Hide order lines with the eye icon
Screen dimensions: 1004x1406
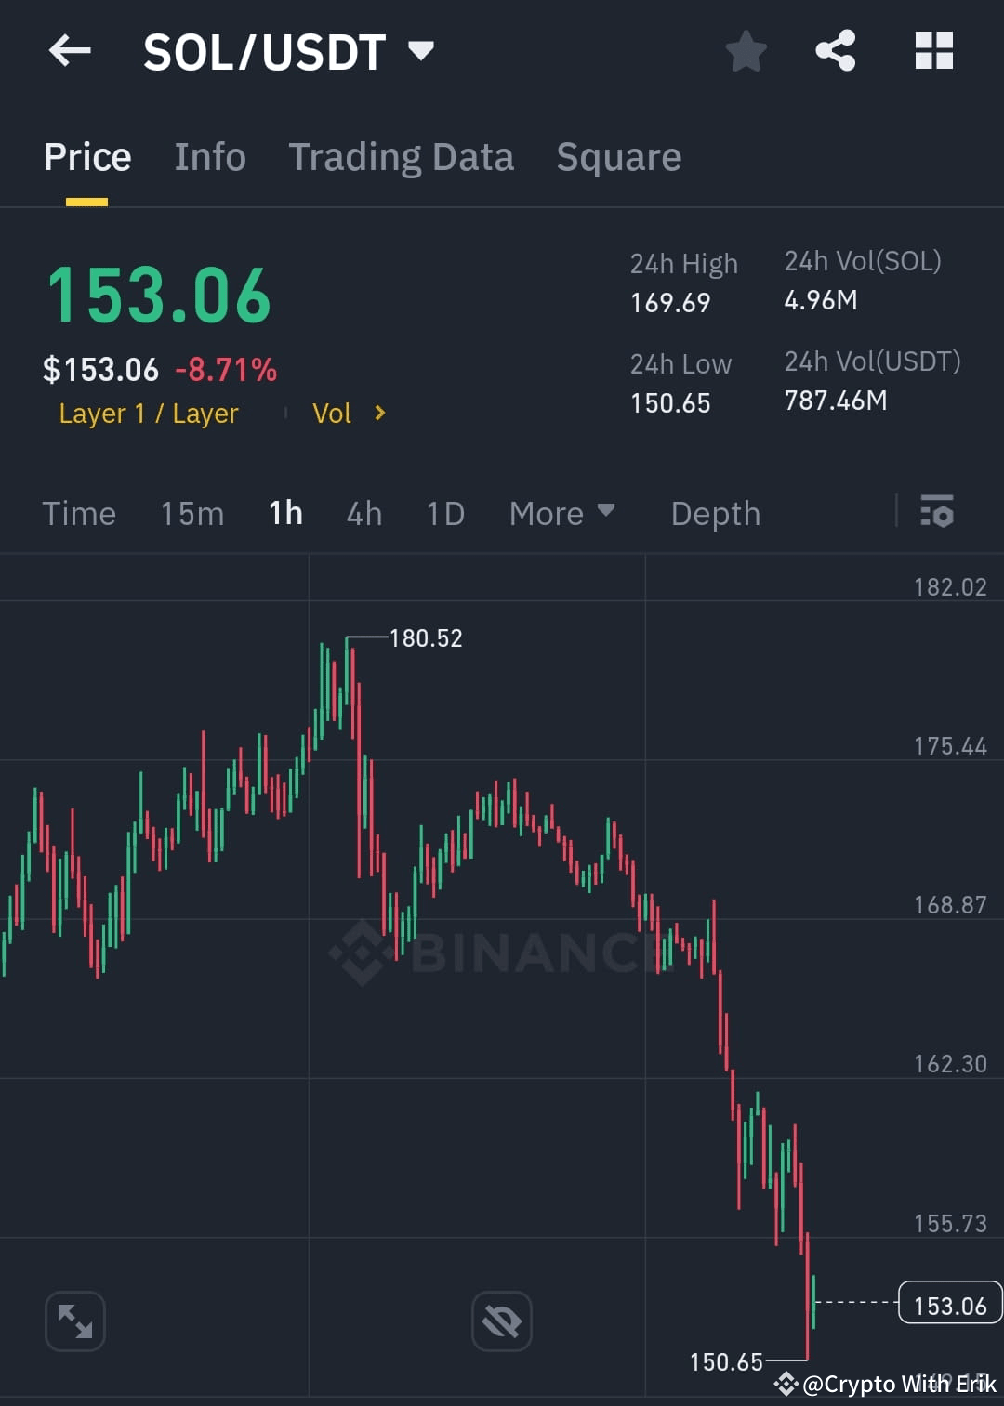click(x=501, y=1321)
